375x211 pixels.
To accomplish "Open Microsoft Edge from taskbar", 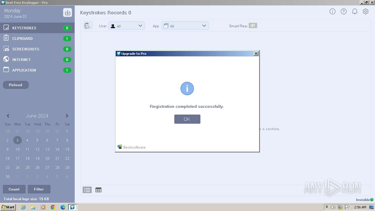I will click(x=63, y=207).
